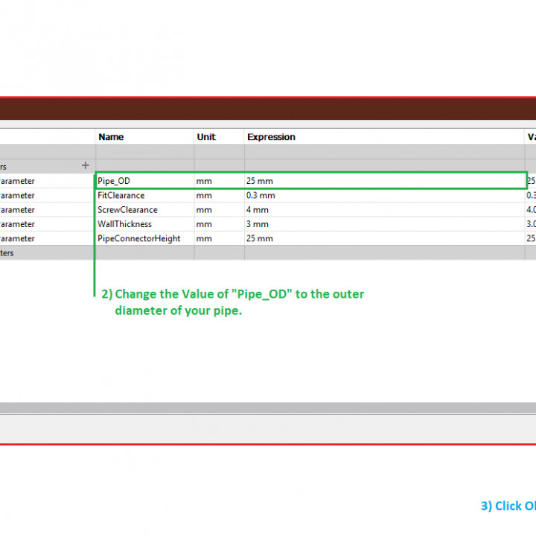Click the mm unit cell for Pipe_OD
536x536 pixels.
(203, 181)
